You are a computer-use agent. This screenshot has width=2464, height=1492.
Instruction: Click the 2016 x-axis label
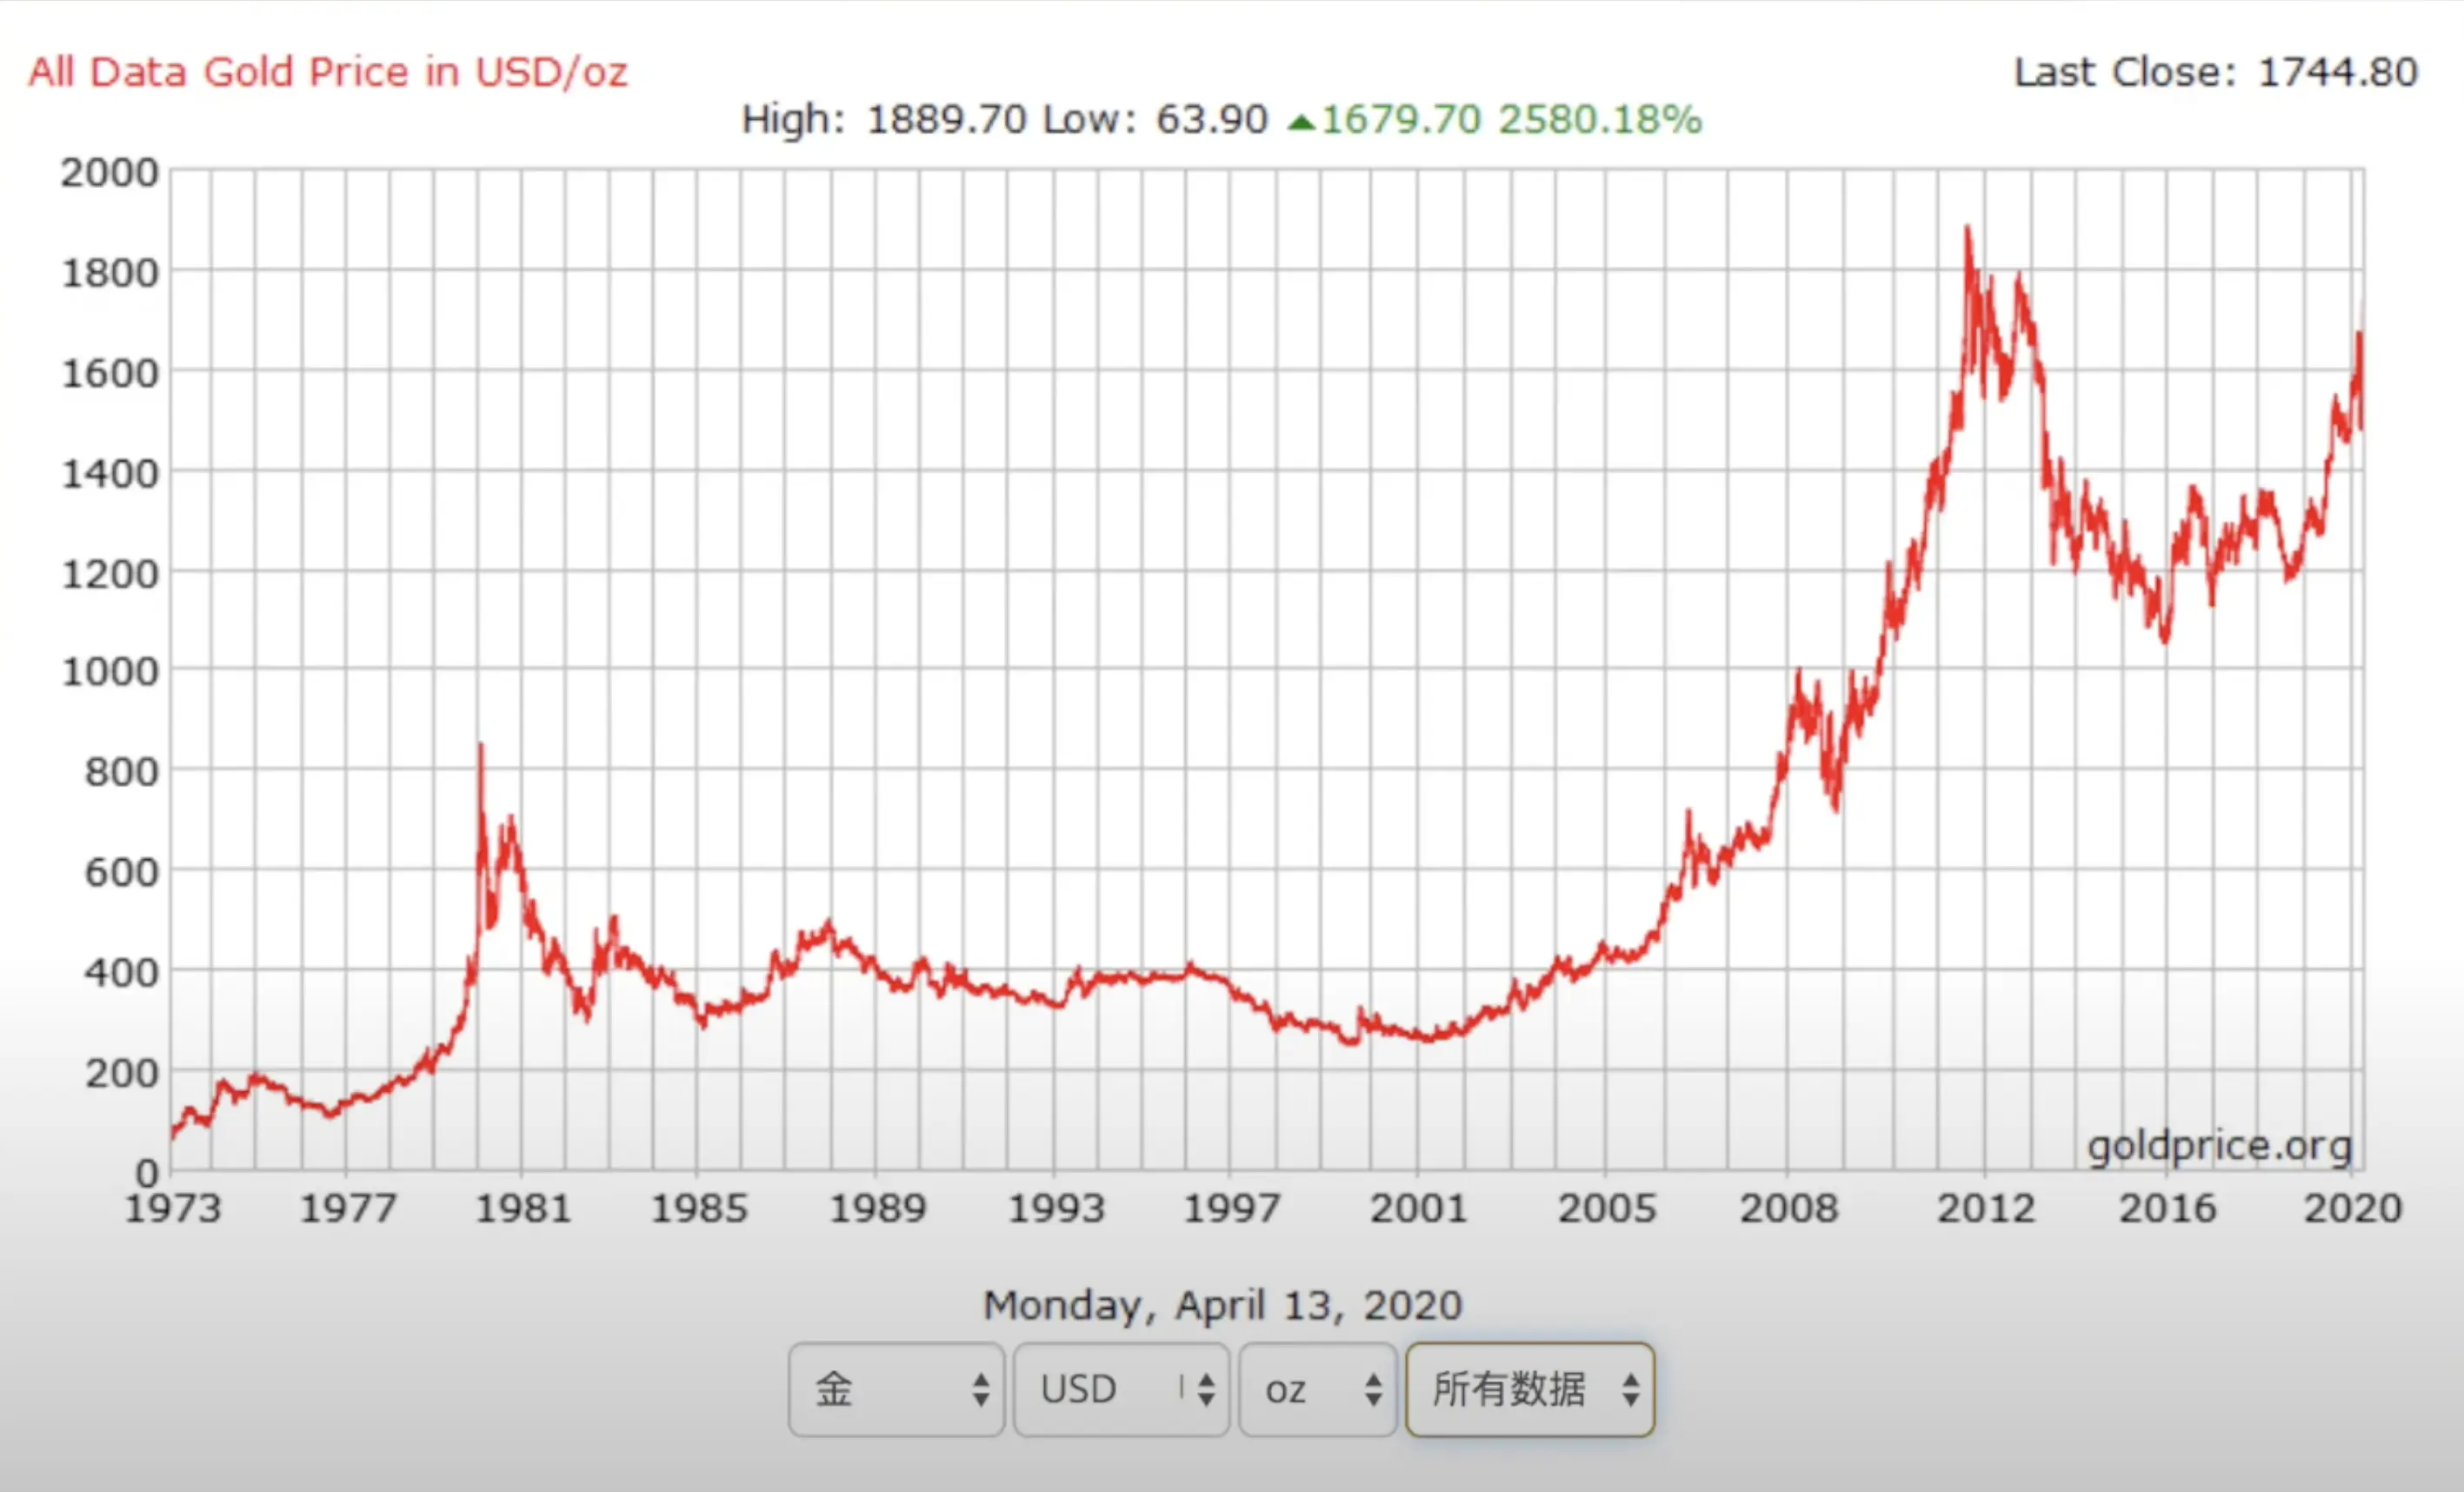2168,1209
